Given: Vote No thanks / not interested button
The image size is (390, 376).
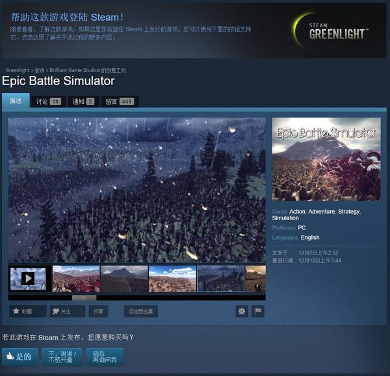Looking at the screenshot, I should click(62, 357).
